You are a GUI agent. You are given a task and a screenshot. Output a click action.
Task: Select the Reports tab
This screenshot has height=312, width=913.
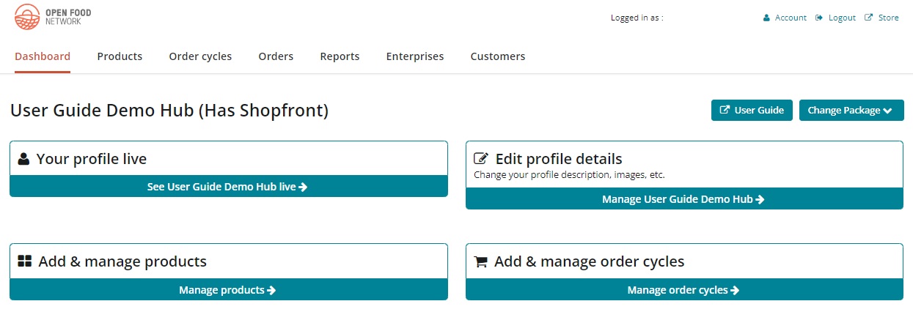[x=340, y=56]
